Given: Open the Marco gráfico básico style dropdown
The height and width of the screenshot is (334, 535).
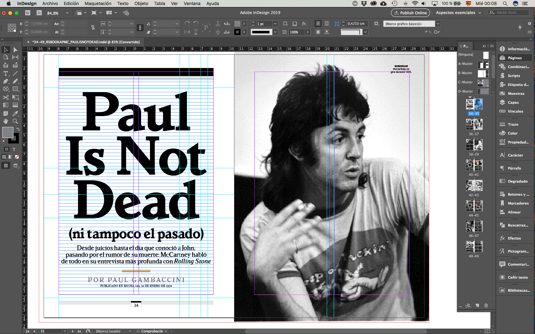Looking at the screenshot, I should click(x=438, y=24).
